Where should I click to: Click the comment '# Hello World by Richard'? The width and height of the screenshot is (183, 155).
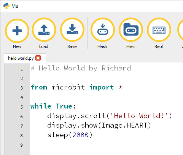click(81, 68)
